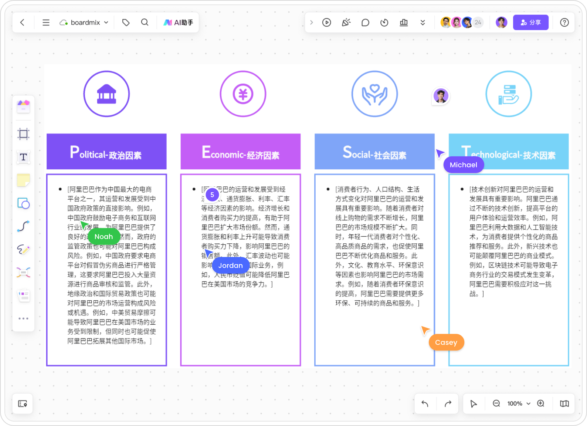Select the Text tool
The width and height of the screenshot is (587, 426).
pos(24,157)
